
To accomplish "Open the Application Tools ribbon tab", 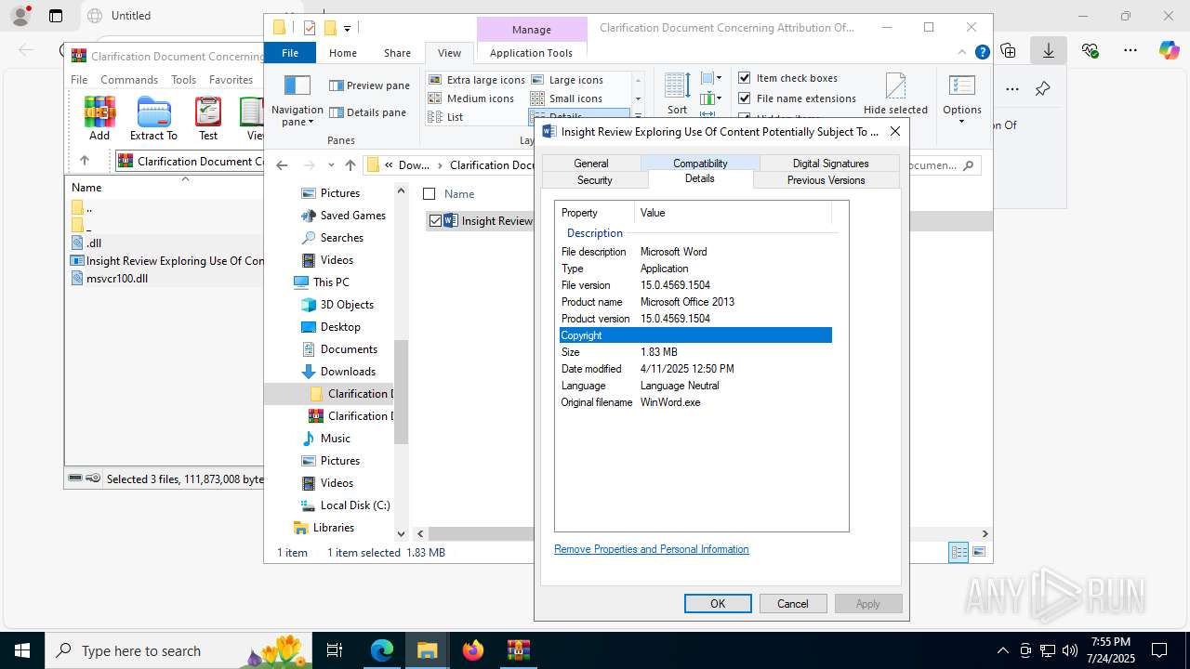I will [x=531, y=53].
